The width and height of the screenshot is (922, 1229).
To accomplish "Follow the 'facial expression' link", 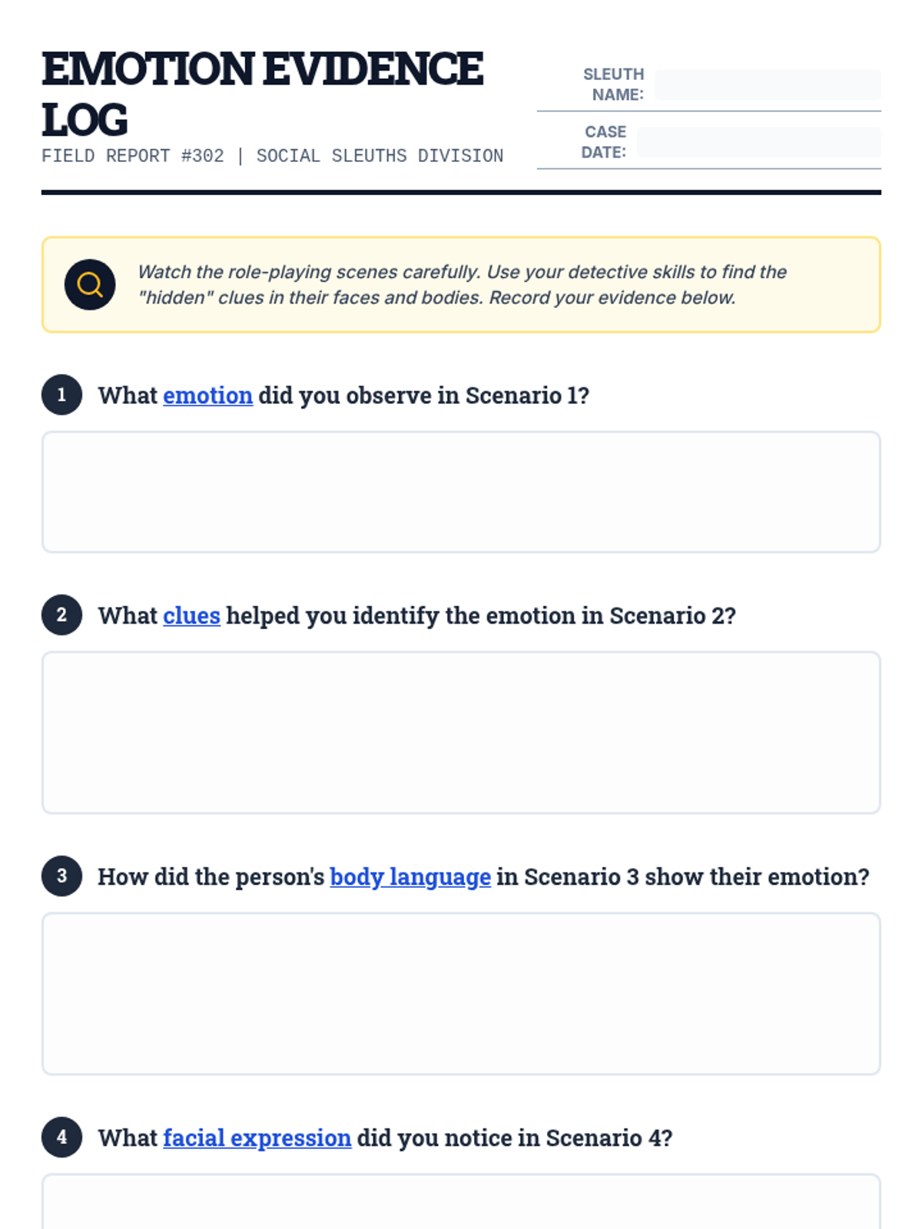I will [257, 1138].
